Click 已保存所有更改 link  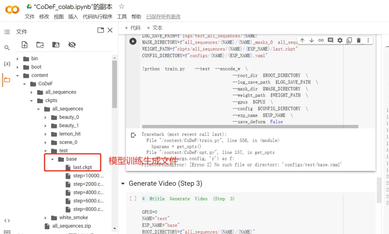[x=164, y=17]
